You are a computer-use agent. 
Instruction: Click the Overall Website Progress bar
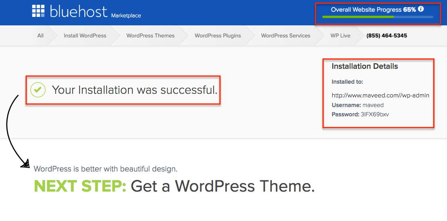point(377,17)
